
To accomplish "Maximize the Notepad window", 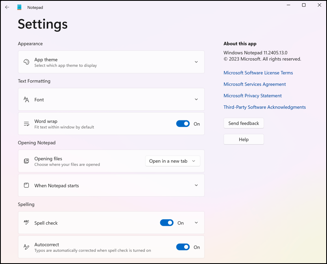I will (304, 5).
